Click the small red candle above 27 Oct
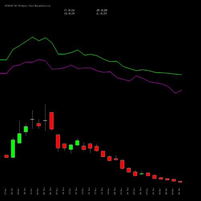 (6, 156)
